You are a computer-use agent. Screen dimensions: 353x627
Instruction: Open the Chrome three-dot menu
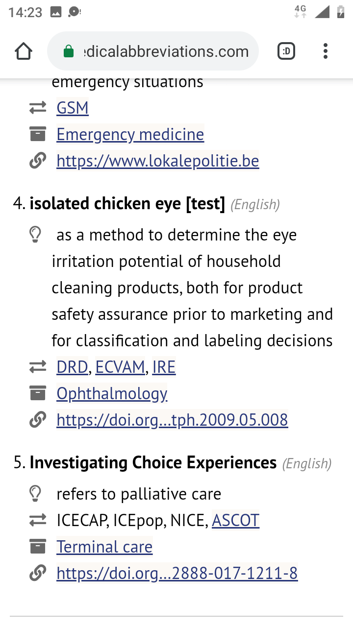click(326, 51)
